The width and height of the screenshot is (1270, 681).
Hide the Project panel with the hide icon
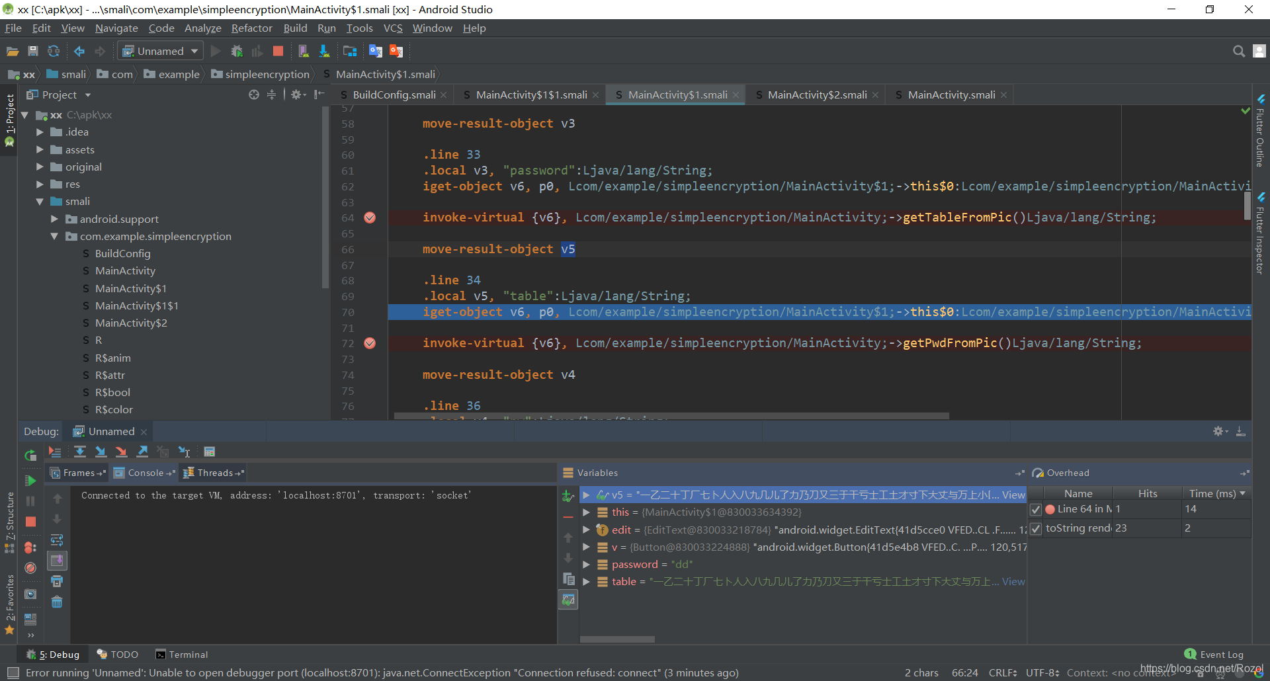click(x=319, y=95)
